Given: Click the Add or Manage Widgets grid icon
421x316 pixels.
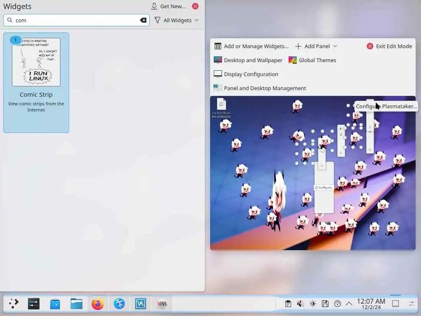Looking at the screenshot, I should pyautogui.click(x=218, y=46).
